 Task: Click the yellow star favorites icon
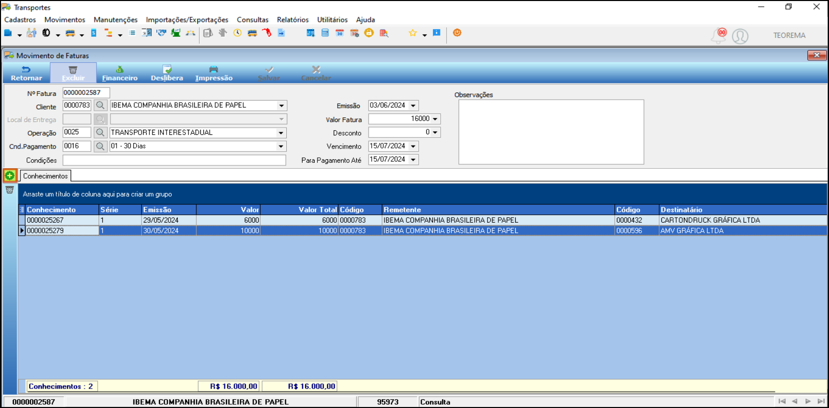click(412, 33)
